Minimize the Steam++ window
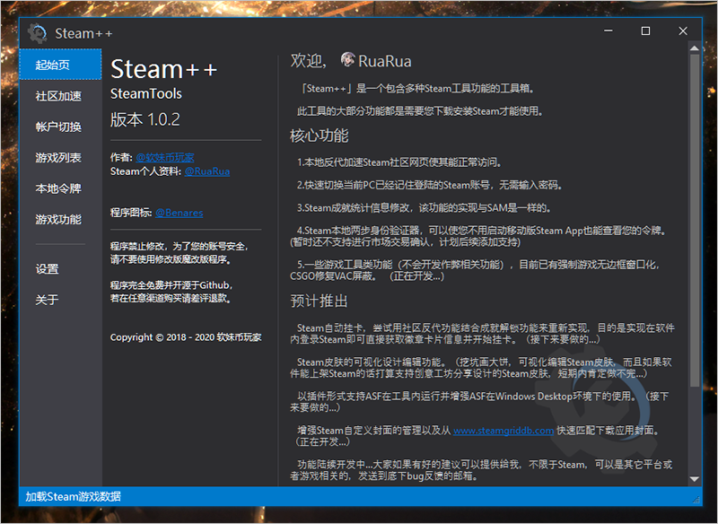Image resolution: width=718 pixels, height=524 pixels. (x=604, y=31)
